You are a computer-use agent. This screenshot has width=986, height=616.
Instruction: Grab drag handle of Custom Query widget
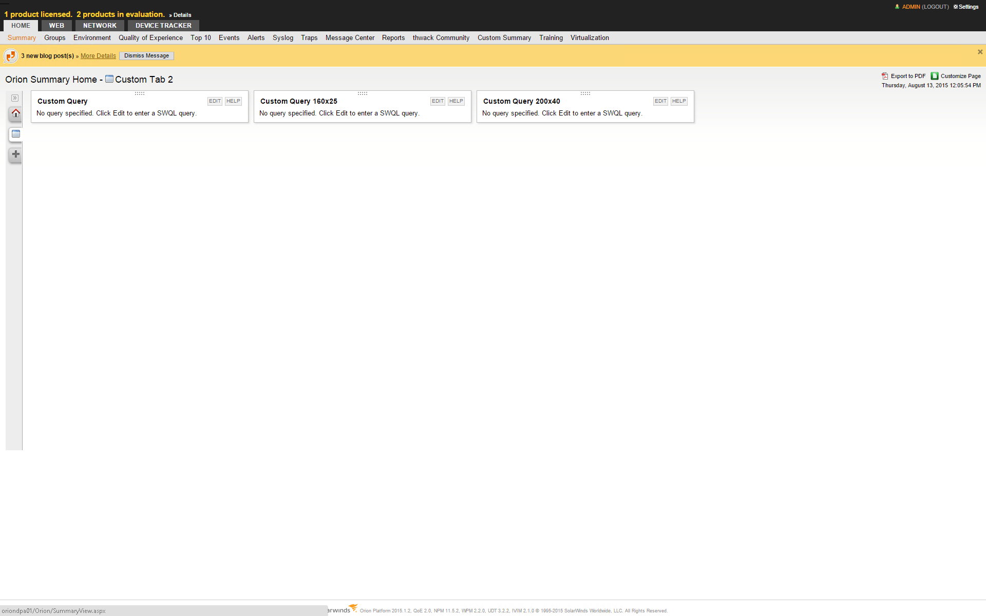pos(140,93)
